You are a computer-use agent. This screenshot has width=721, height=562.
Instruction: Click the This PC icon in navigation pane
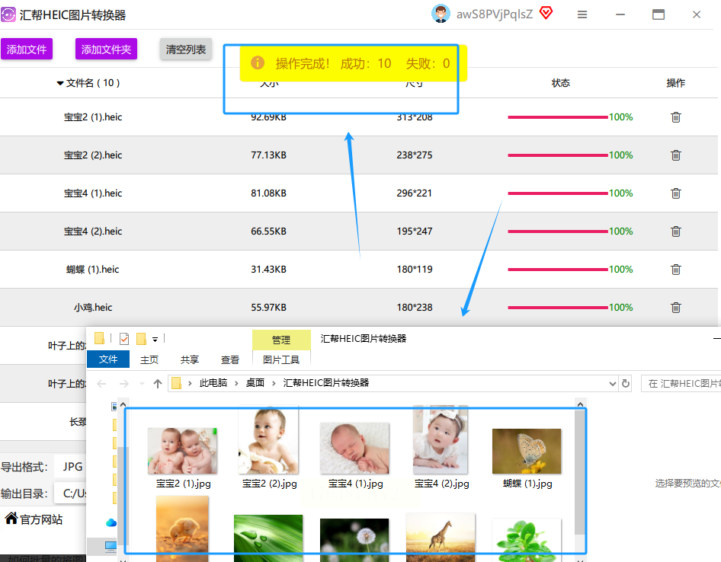click(x=111, y=546)
